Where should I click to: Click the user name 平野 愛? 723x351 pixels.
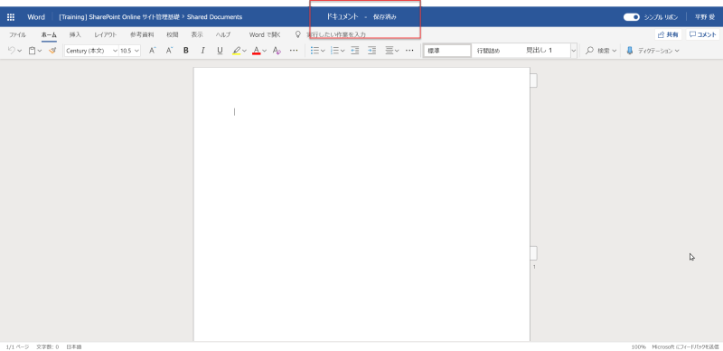[705, 17]
